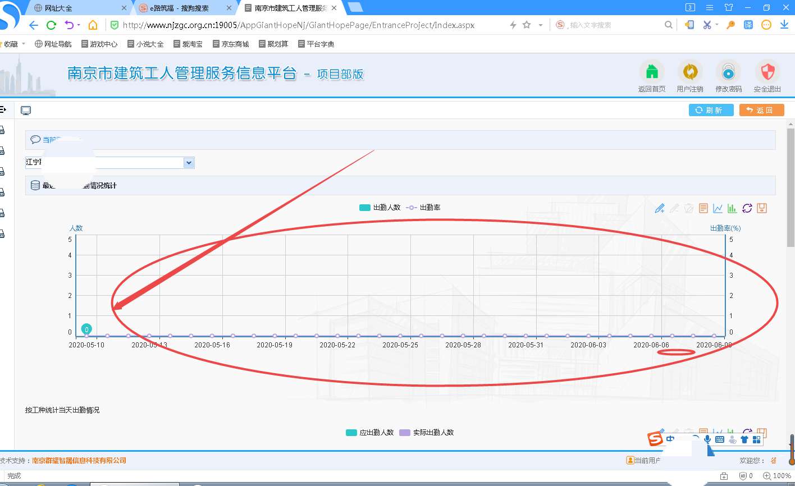Open the 江宁 project dropdown list

click(x=188, y=162)
